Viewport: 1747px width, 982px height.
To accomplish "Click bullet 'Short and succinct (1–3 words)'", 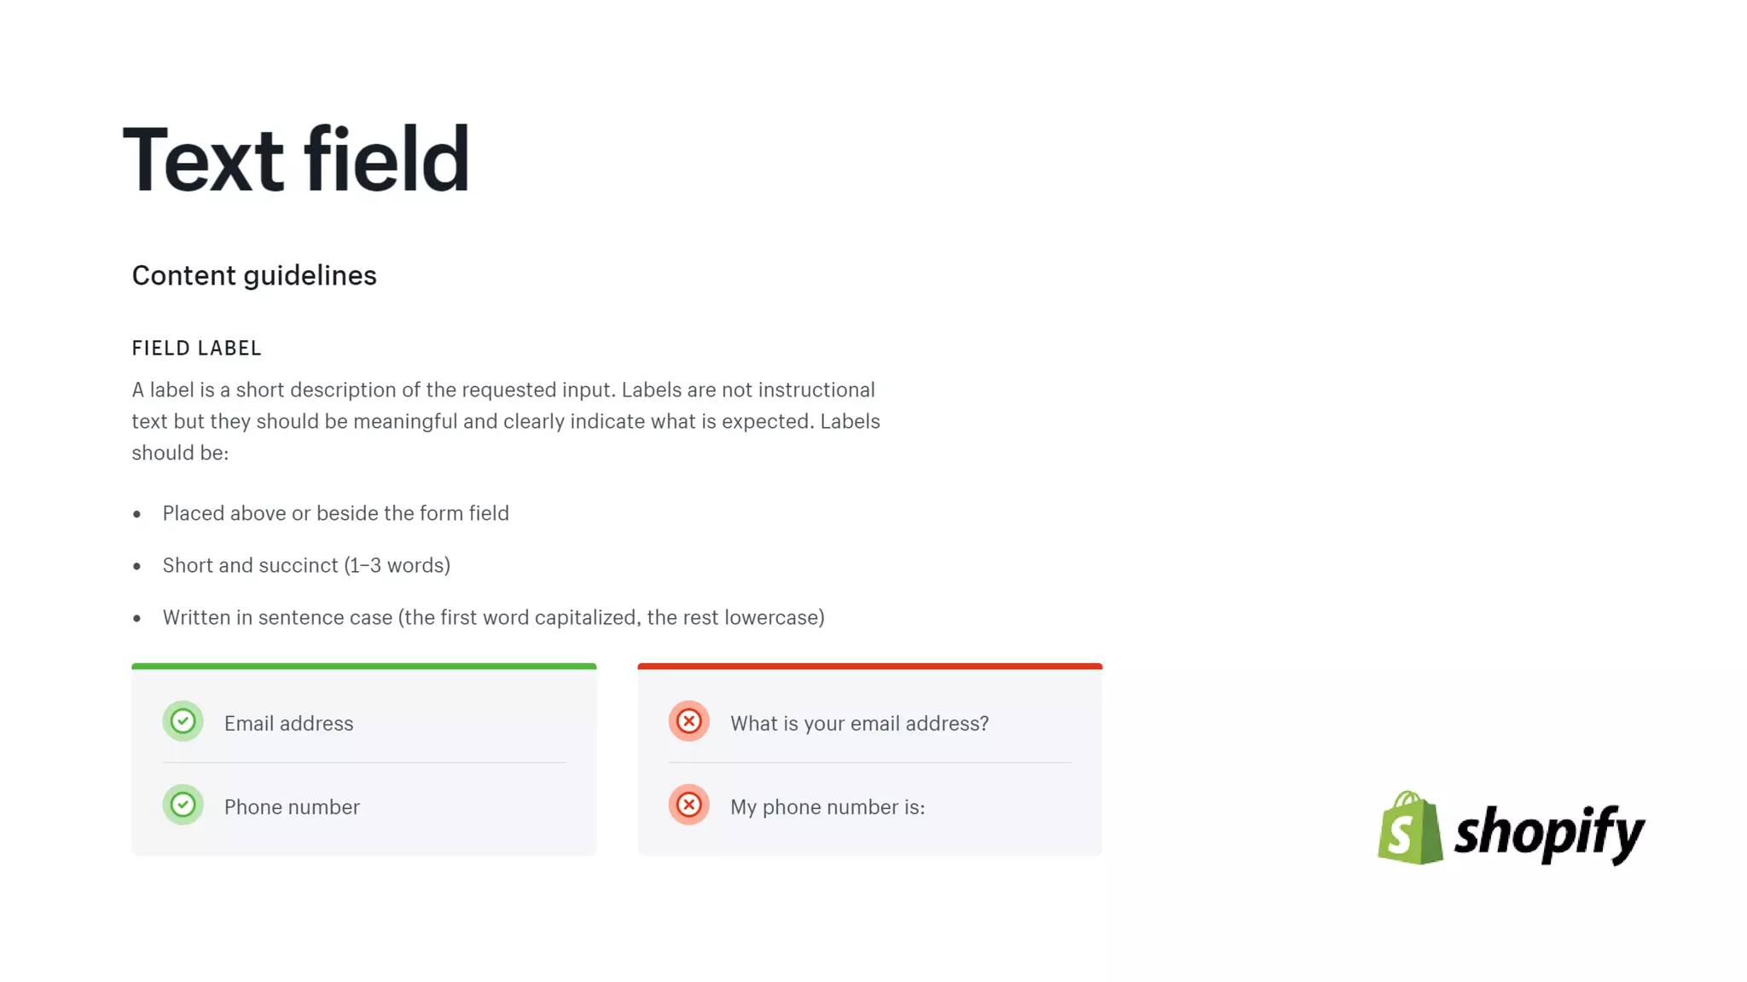I will [306, 565].
